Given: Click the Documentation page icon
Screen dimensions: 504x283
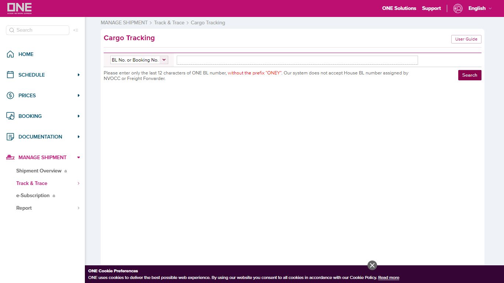Looking at the screenshot, I should click(10, 137).
